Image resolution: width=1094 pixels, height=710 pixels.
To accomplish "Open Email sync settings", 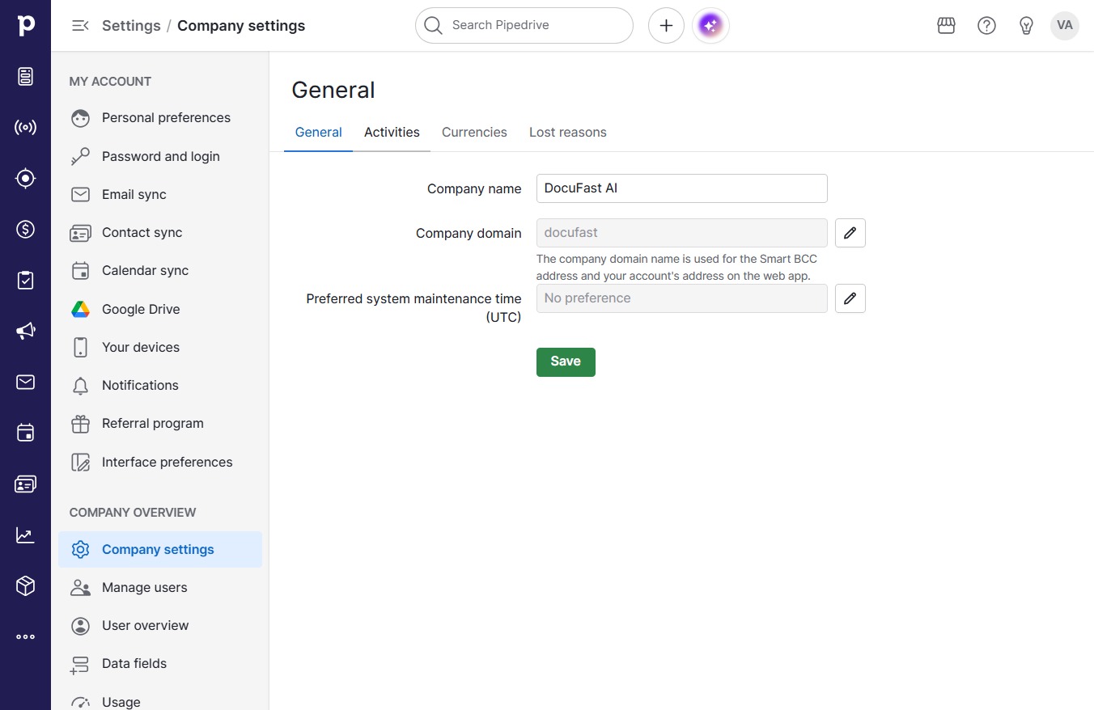I will [160, 195].
